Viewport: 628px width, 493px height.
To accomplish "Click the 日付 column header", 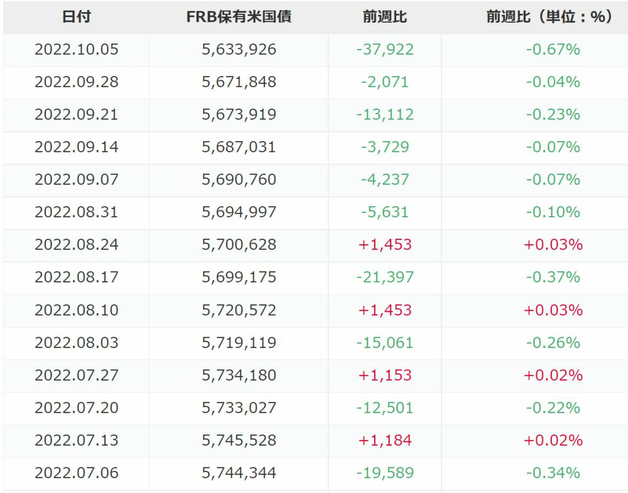I will pyautogui.click(x=77, y=17).
